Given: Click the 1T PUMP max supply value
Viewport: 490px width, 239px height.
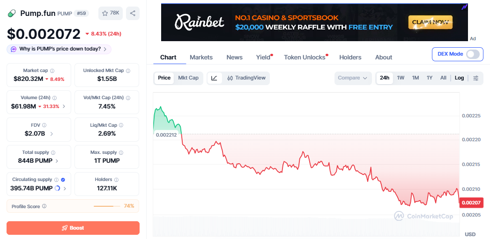Looking at the screenshot, I should tap(107, 161).
